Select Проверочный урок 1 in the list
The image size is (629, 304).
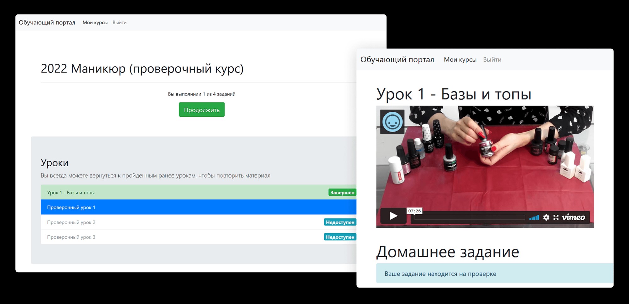coord(198,207)
